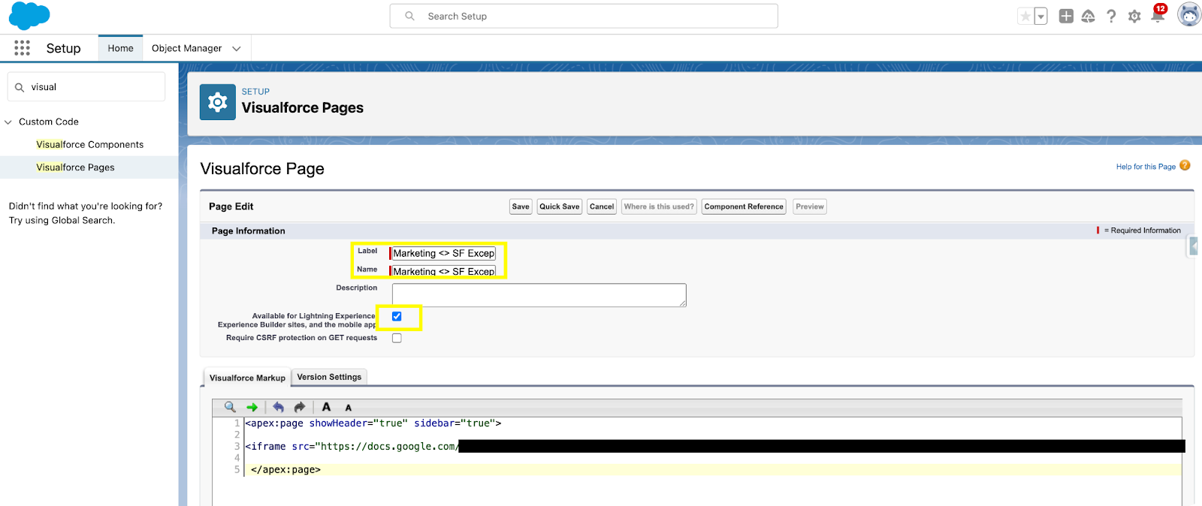Switch to the Visualforce Markup tab
1202x506 pixels.
[x=247, y=378]
